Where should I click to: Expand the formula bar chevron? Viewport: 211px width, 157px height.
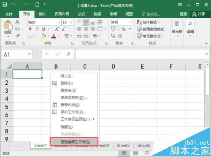[206, 54]
